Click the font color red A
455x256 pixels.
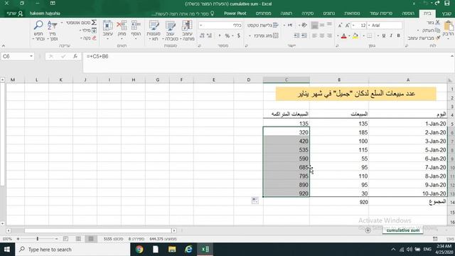[343, 36]
